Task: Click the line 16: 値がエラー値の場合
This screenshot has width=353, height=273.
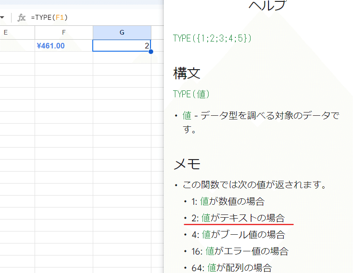Action: click(240, 251)
